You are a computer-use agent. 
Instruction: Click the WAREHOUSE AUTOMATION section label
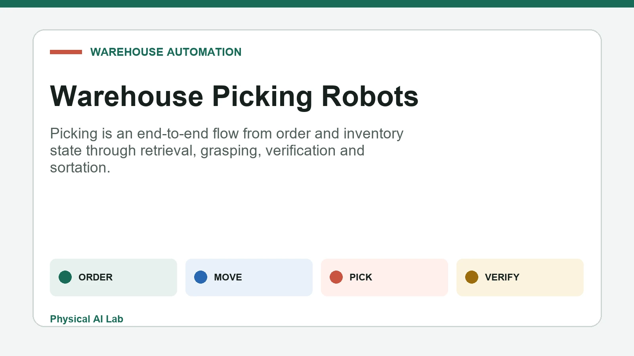click(x=166, y=52)
